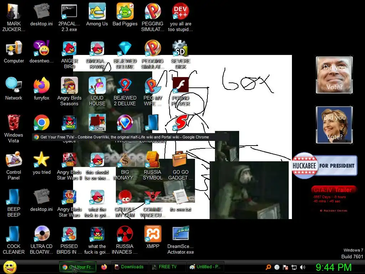This screenshot has width=365, height=274.
Task: Switch to the 'Untitled - P...' Paint taskbar button
Action: tap(205, 267)
